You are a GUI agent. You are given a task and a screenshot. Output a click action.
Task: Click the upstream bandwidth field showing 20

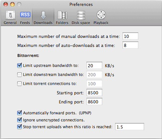[x=94, y=66]
